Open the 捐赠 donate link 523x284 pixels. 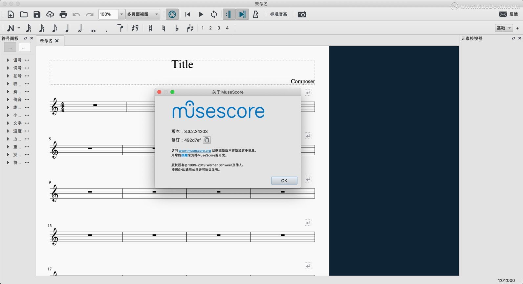[185, 155]
